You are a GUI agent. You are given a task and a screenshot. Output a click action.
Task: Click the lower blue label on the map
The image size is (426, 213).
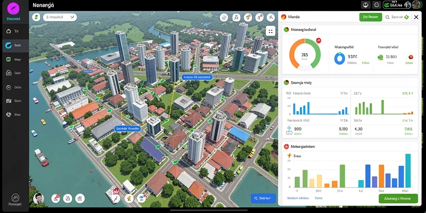coord(127,128)
